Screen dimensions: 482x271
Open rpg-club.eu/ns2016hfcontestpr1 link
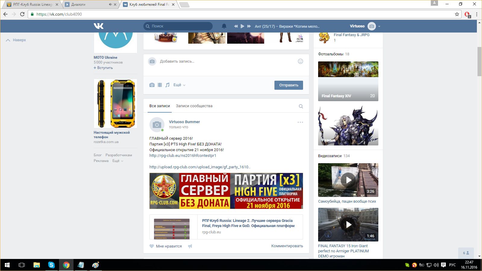(183, 156)
